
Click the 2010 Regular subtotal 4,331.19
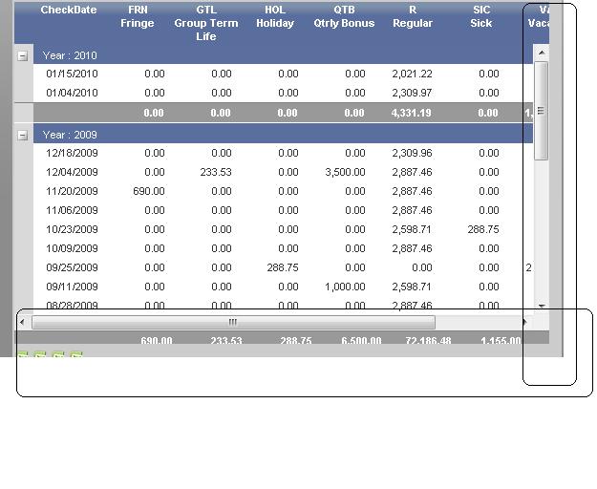pyautogui.click(x=412, y=113)
